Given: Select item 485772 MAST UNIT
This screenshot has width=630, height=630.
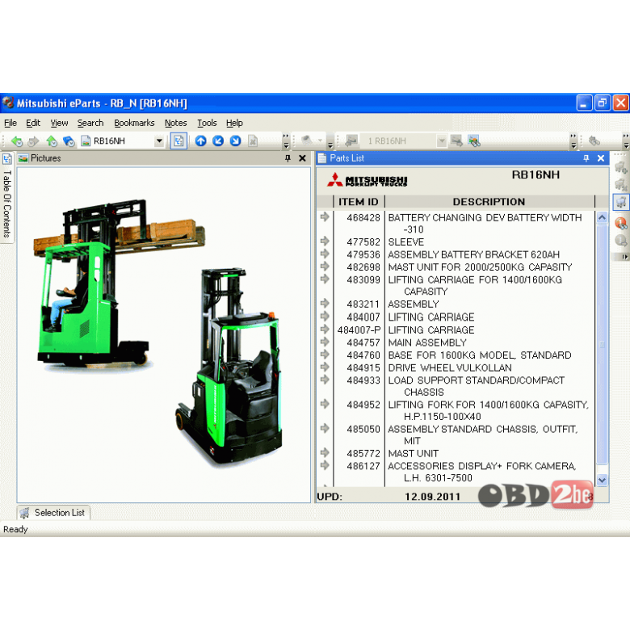Looking at the screenshot, I should (x=458, y=453).
